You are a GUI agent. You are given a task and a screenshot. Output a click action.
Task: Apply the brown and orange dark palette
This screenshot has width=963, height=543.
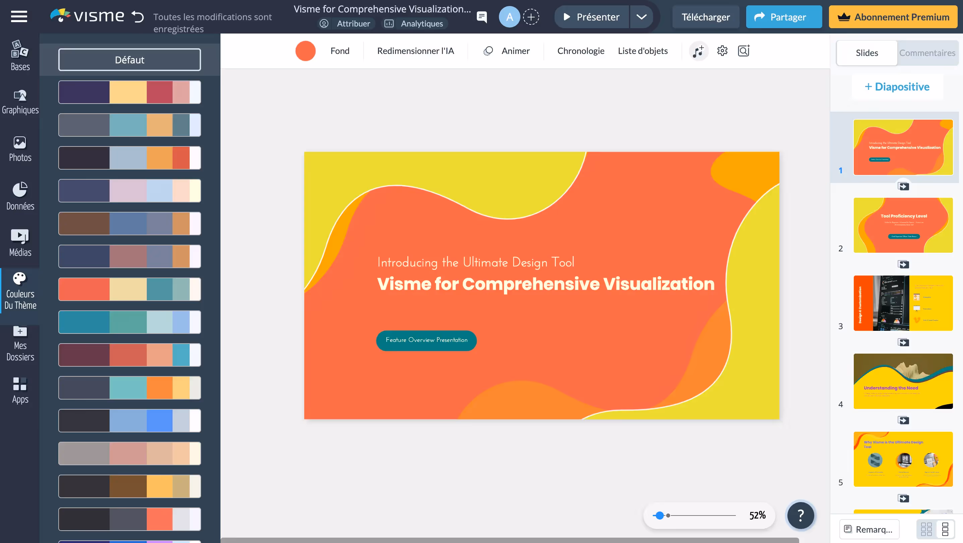[x=129, y=486]
